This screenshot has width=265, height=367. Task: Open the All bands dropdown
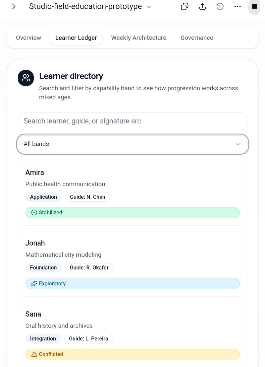coord(132,144)
